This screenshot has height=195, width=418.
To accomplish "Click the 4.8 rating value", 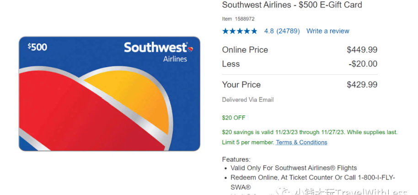I will (x=269, y=31).
